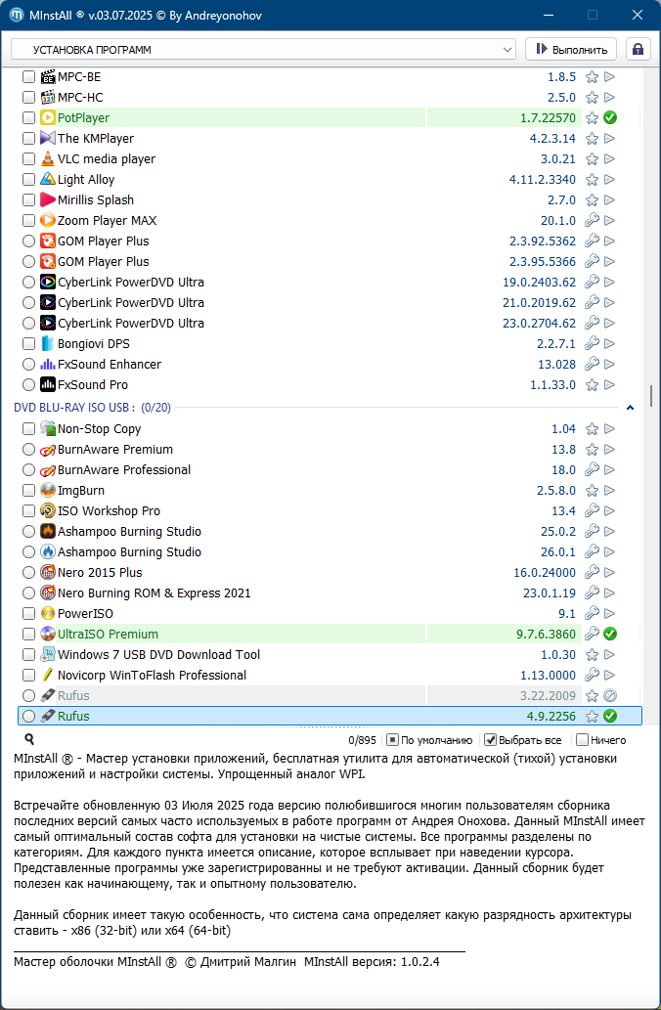Screen dimensions: 661x1010
Task: Click the 'Выполнить' button
Action: tap(571, 50)
